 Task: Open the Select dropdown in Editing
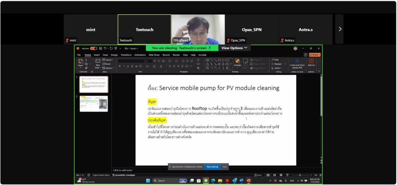pos(277,68)
